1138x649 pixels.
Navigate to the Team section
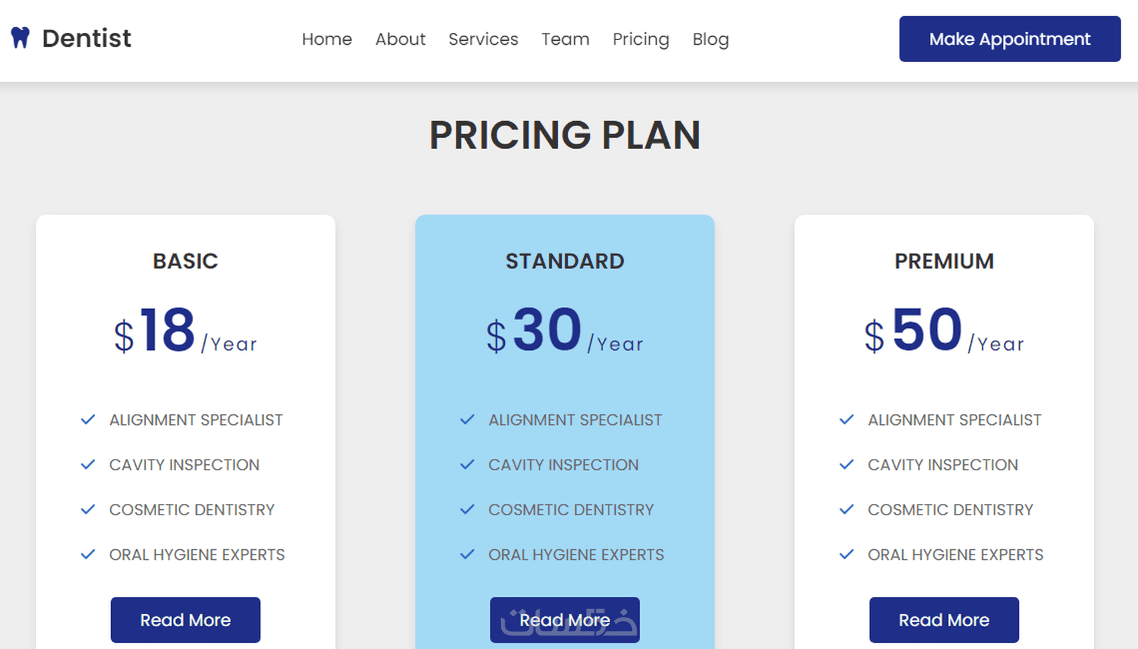(566, 39)
